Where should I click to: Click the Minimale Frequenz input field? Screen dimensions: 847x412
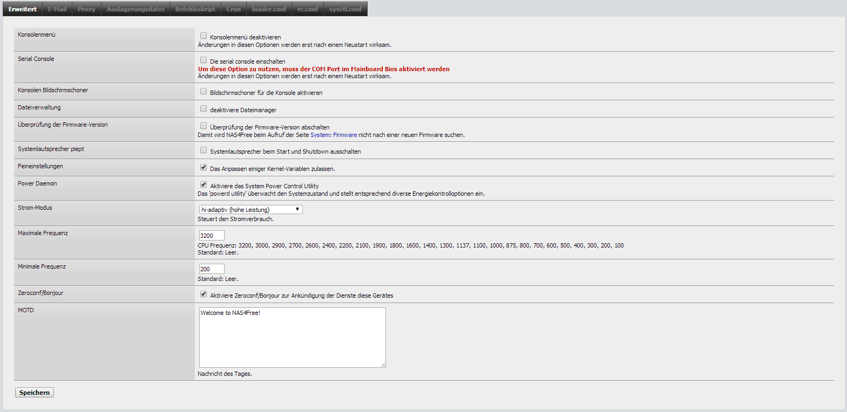pos(212,269)
